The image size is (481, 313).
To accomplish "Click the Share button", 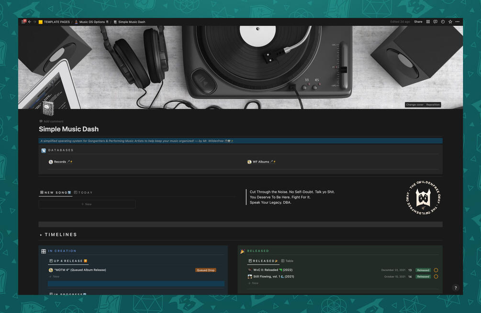I will click(x=418, y=22).
